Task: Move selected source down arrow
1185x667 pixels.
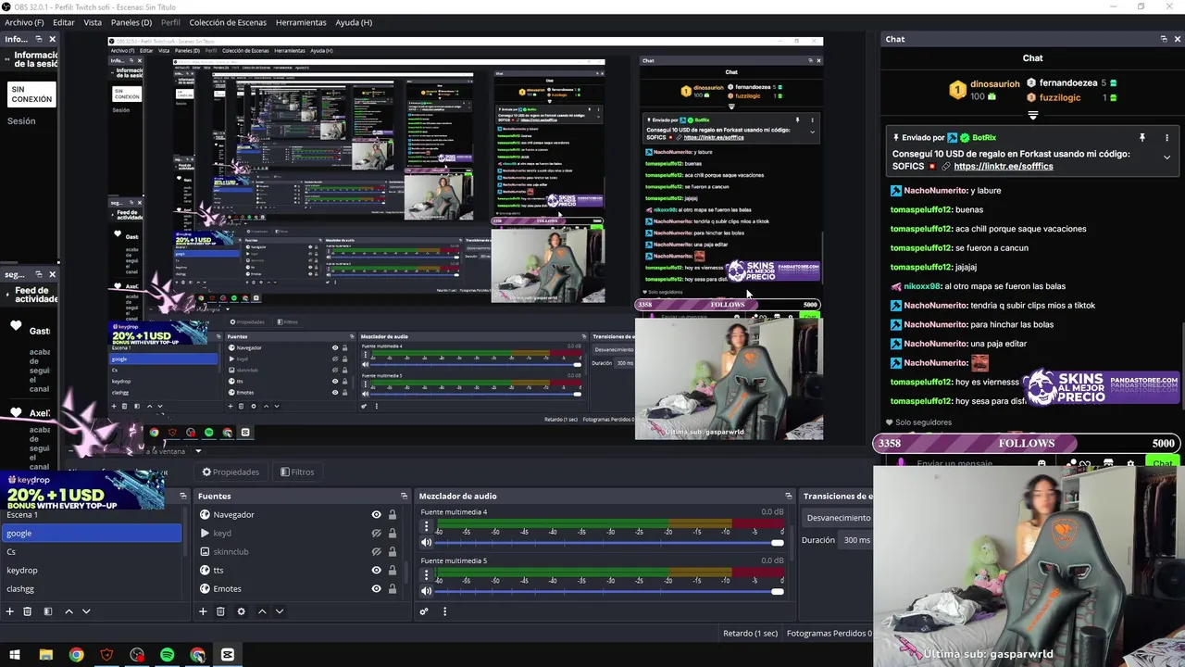Action: pyautogui.click(x=279, y=611)
